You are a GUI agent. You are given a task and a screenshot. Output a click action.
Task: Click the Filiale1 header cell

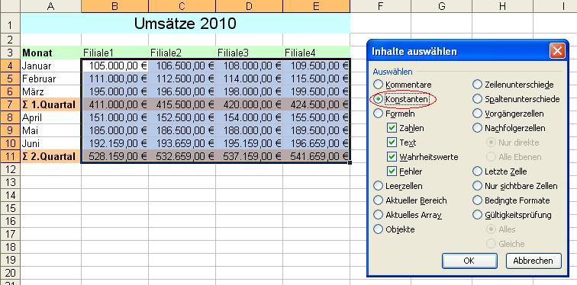[114, 53]
